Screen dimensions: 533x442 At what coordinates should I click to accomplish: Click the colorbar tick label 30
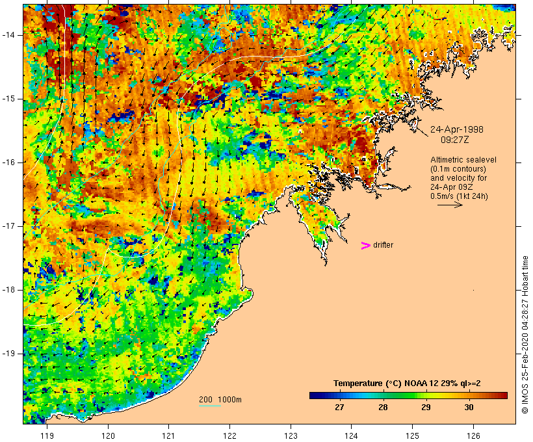coord(469,408)
